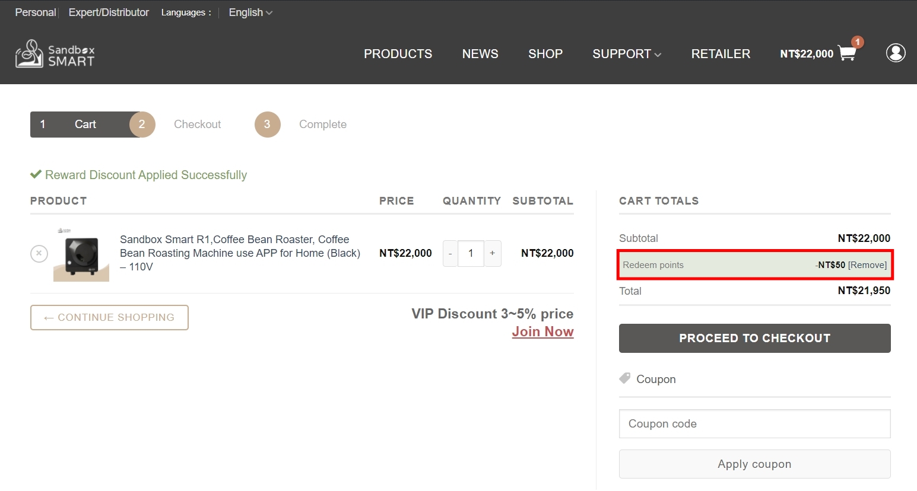Open the SHOP page
Image resolution: width=917 pixels, height=491 pixels.
[x=545, y=54]
